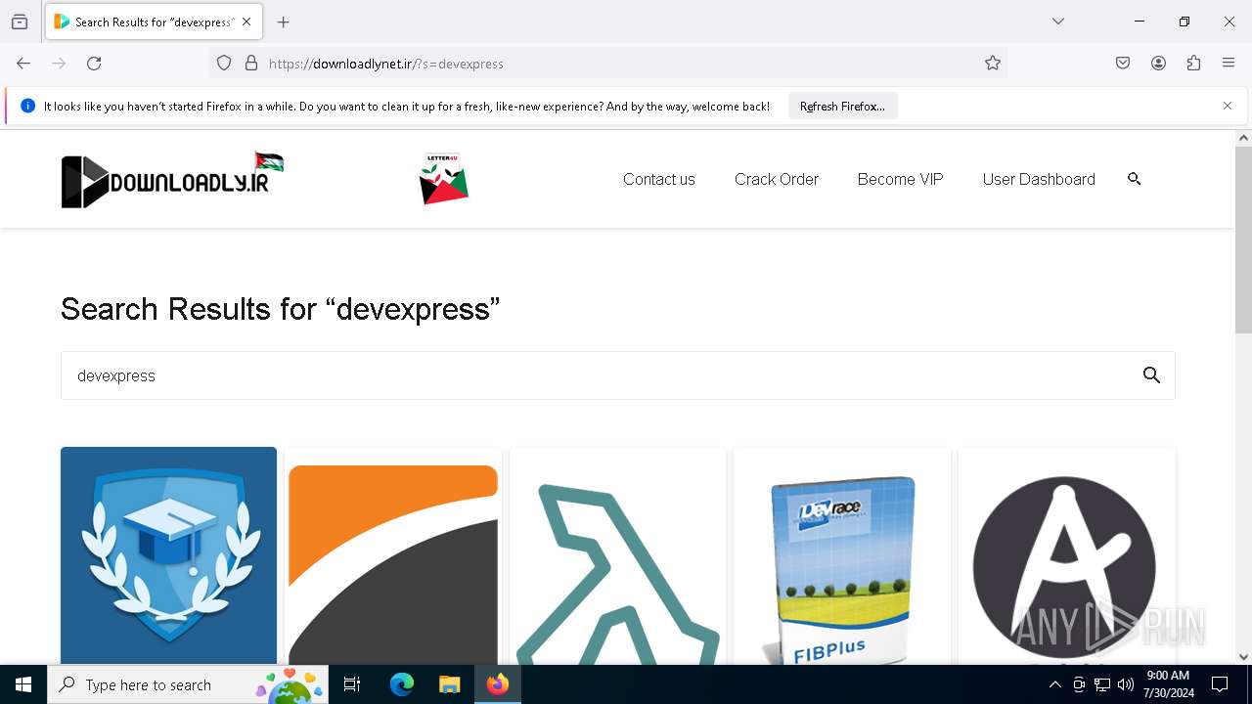Submit search with the magnifier button
This screenshot has width=1252, height=704.
pos(1151,375)
